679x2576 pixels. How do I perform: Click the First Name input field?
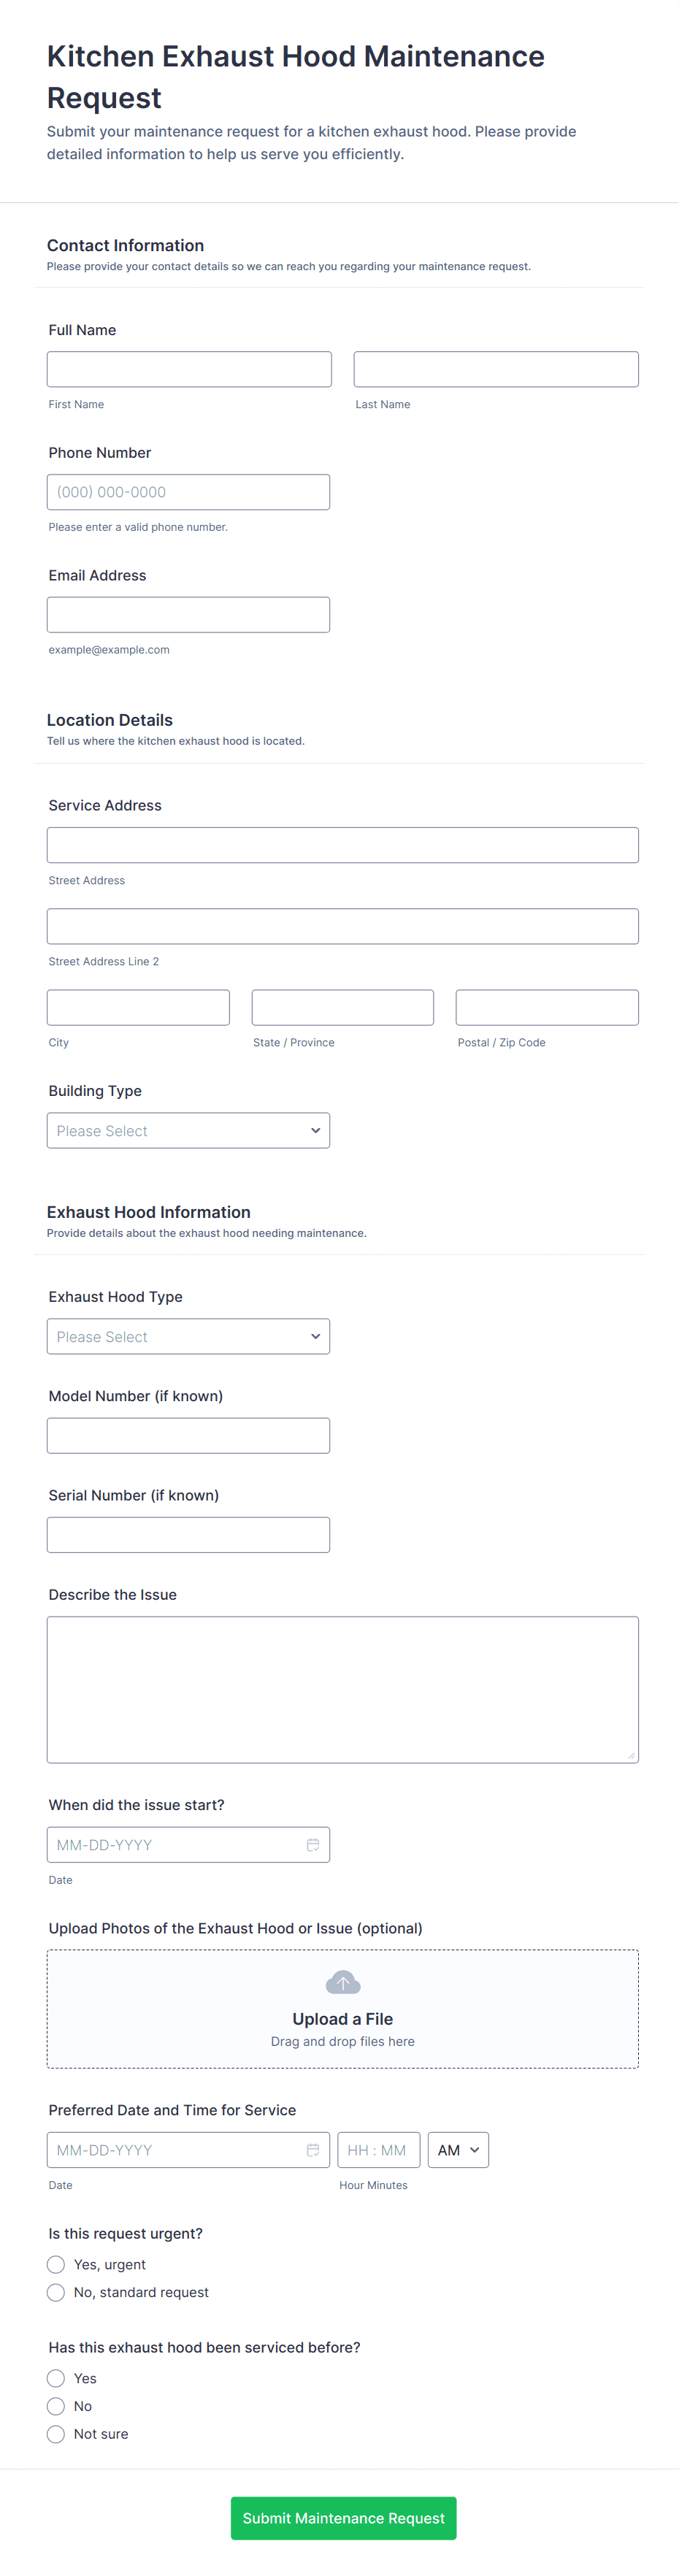pos(189,369)
